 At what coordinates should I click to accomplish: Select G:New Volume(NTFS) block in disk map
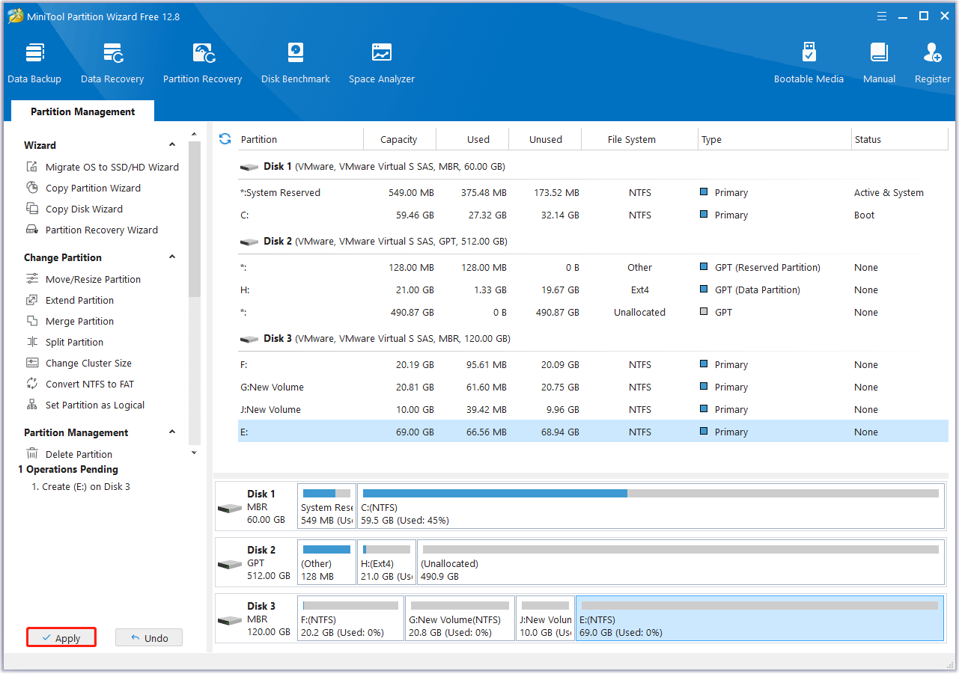(460, 619)
